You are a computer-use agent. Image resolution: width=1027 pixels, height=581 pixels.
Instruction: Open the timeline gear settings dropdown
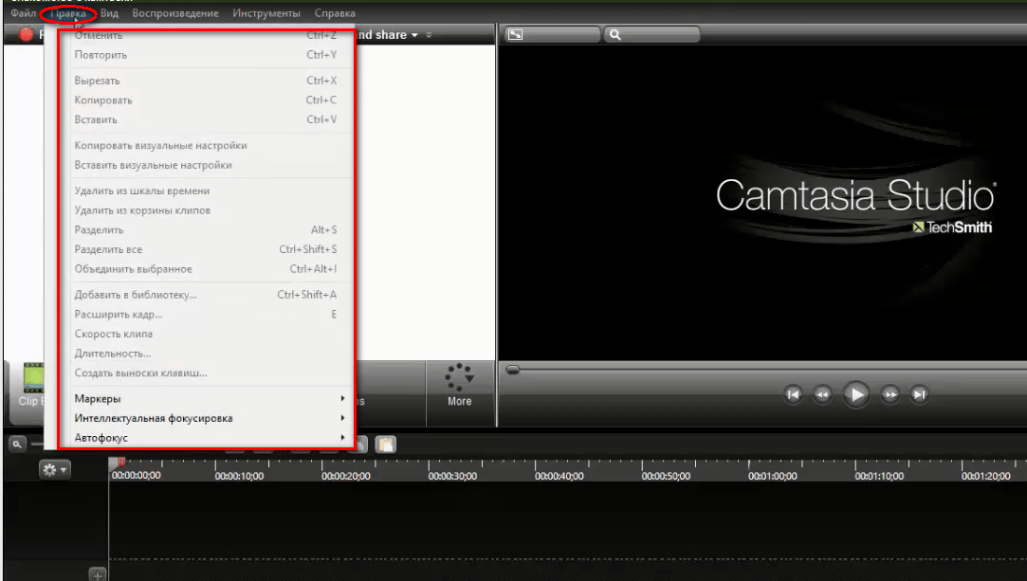(53, 469)
